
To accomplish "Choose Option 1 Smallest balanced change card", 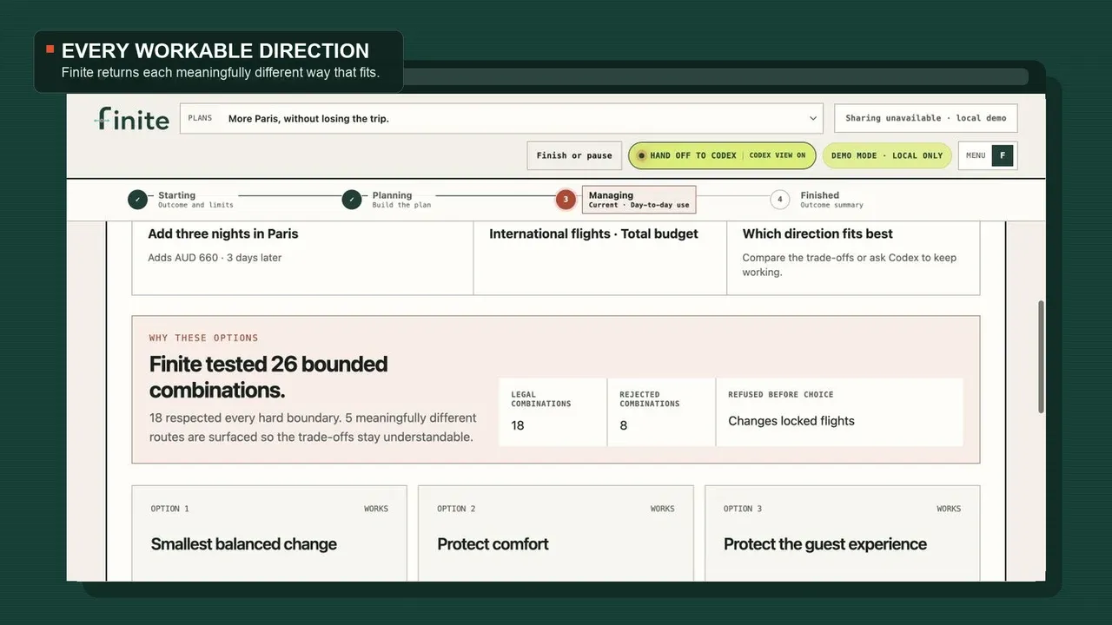I will pyautogui.click(x=269, y=533).
